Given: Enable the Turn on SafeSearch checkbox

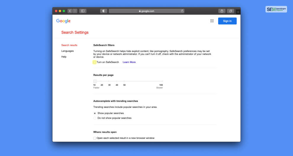Looking at the screenshot, I should (x=94, y=62).
